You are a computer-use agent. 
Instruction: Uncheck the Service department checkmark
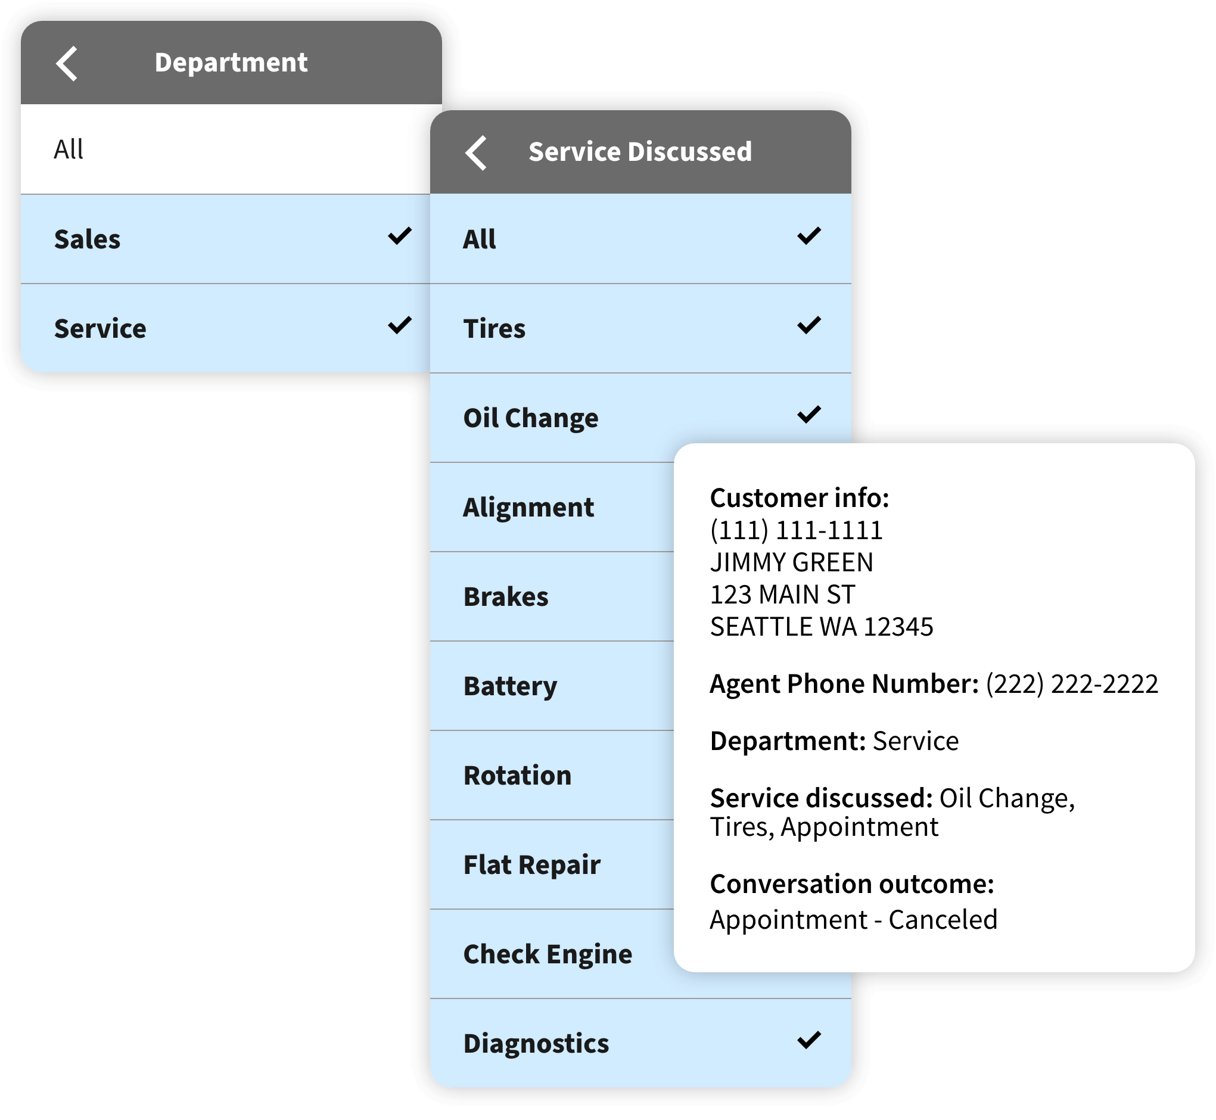pos(399,325)
